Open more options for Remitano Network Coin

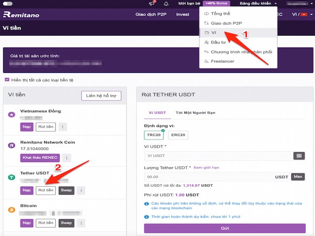click(x=67, y=158)
